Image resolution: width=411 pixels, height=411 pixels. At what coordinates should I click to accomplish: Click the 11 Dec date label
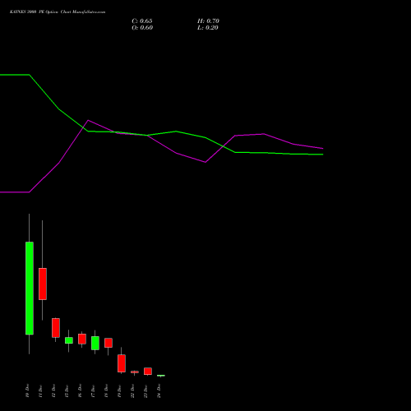pyautogui.click(x=40, y=390)
